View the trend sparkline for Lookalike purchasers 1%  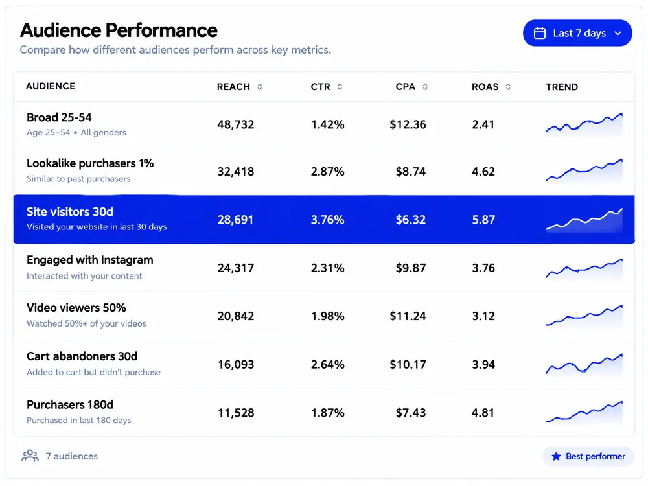584,170
